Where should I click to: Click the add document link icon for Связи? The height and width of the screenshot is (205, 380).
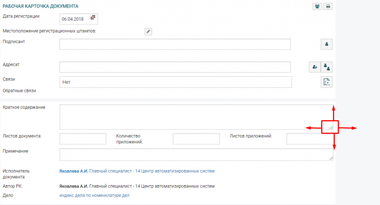click(327, 82)
